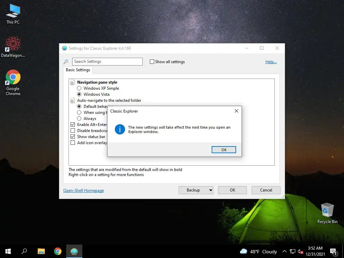Click the blue information icon in dialog

click(x=120, y=129)
